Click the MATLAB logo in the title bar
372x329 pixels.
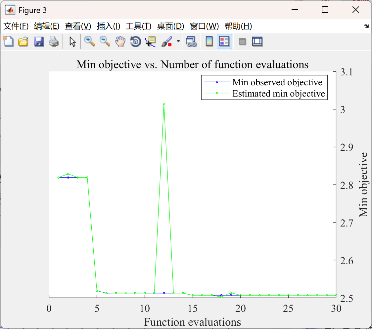(10, 10)
